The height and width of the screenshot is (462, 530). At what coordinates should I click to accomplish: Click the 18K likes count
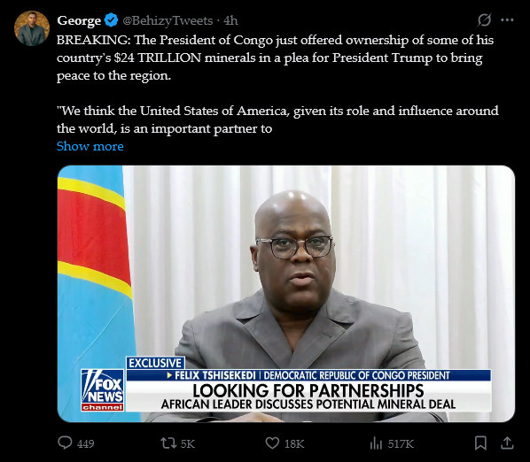[294, 443]
